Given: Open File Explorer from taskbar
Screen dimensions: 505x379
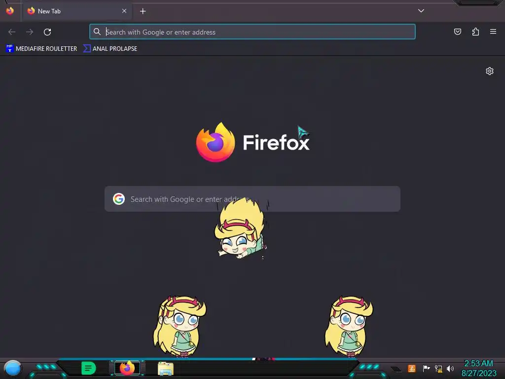Looking at the screenshot, I should 166,369.
